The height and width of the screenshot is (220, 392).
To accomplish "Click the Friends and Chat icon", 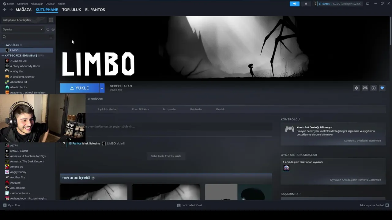I will (x=387, y=205).
